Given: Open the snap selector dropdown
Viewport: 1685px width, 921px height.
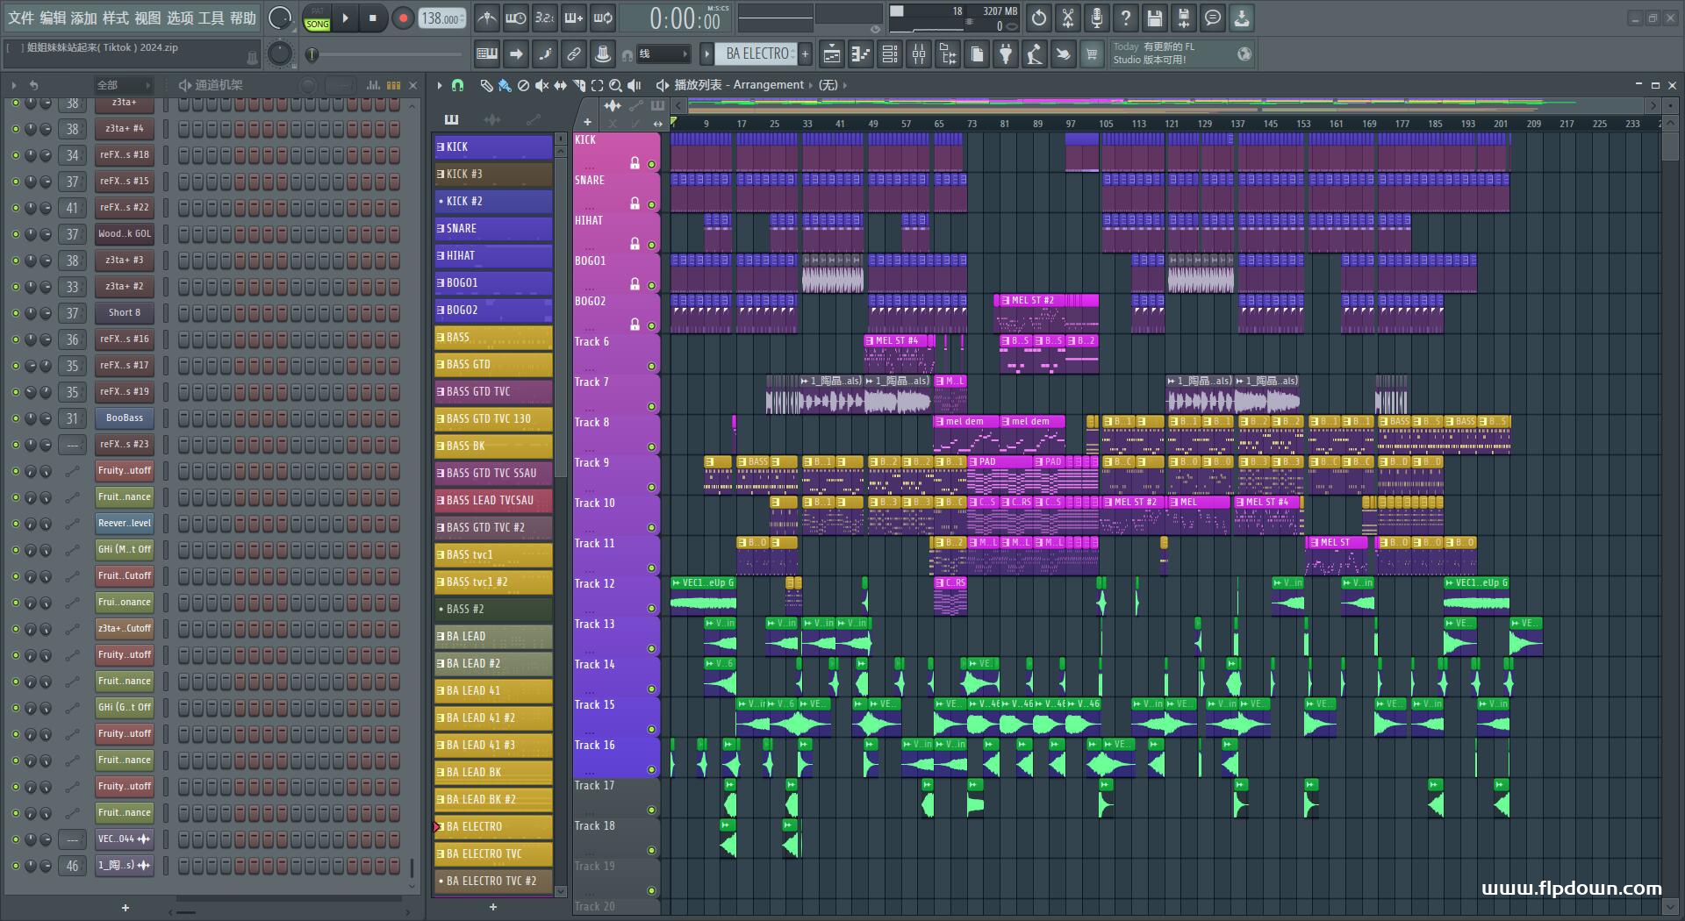Looking at the screenshot, I should pyautogui.click(x=663, y=54).
